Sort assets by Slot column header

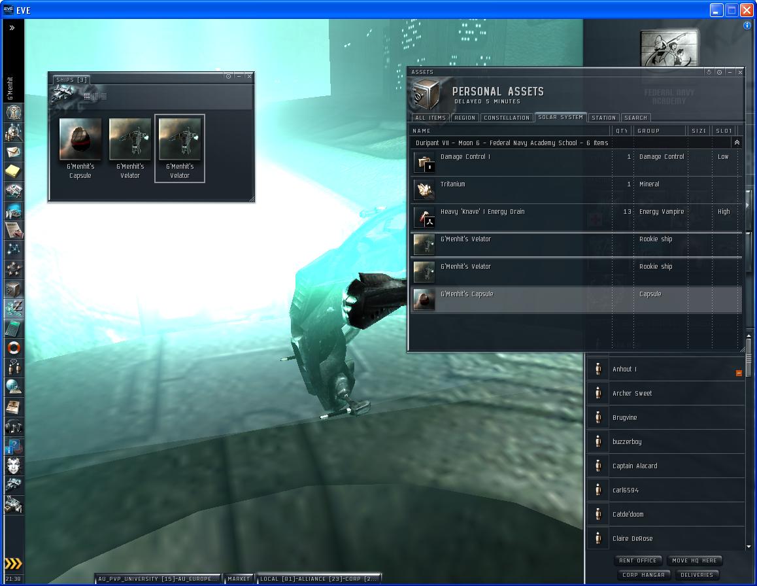point(725,131)
